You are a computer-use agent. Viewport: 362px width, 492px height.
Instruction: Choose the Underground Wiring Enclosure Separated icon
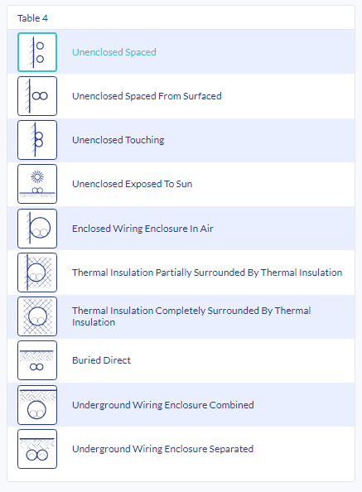[37, 449]
